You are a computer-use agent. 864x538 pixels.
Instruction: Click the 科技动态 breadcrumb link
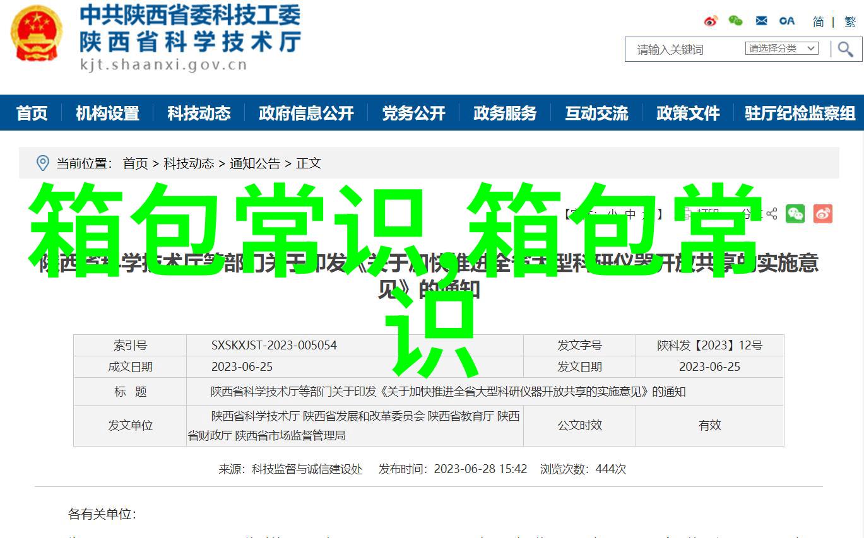click(x=189, y=163)
